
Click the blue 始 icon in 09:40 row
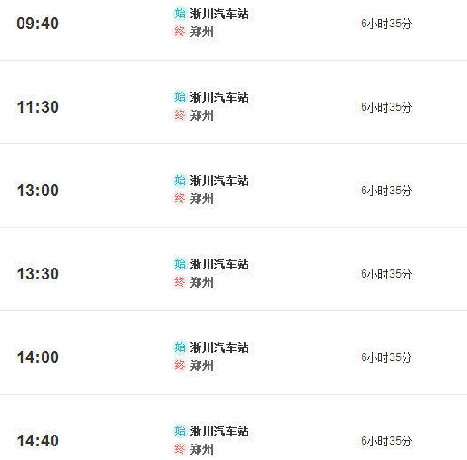point(180,14)
